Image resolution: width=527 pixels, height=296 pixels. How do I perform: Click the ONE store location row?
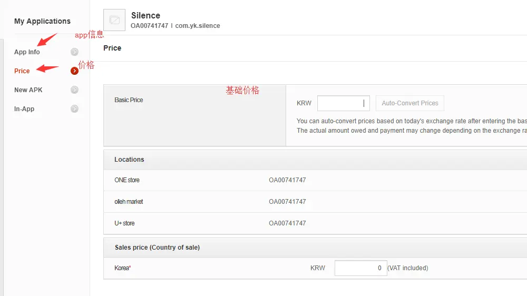[x=127, y=180]
